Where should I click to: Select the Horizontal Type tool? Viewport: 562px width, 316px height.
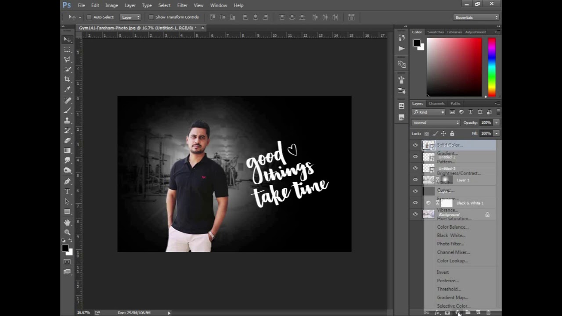(x=67, y=191)
